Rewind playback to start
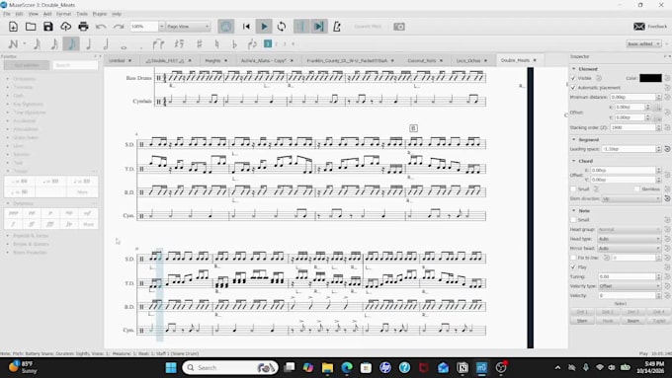 [246, 27]
